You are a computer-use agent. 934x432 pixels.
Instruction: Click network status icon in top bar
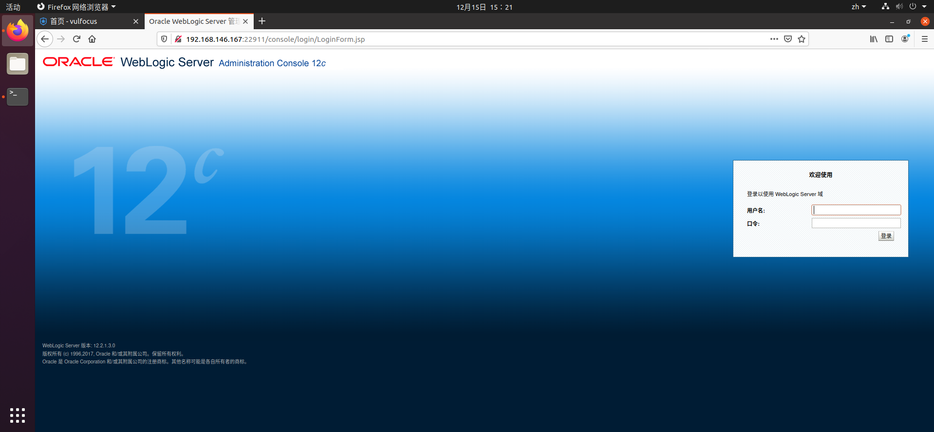[x=885, y=7]
